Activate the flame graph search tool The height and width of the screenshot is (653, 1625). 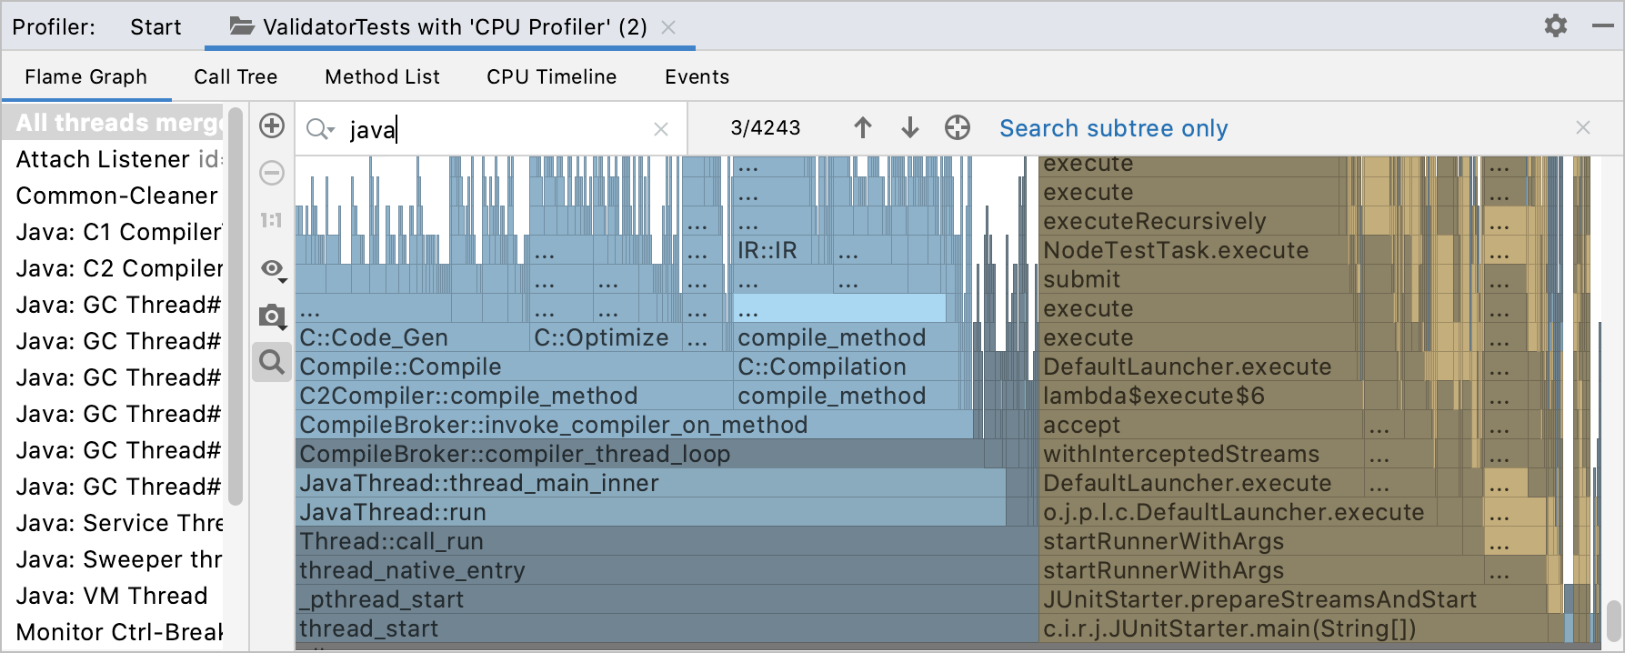(x=270, y=361)
